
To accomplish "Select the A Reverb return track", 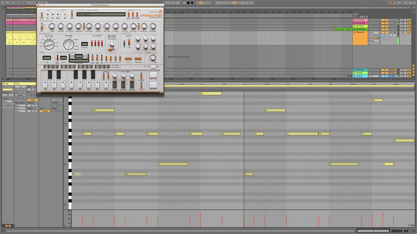I will click(360, 70).
